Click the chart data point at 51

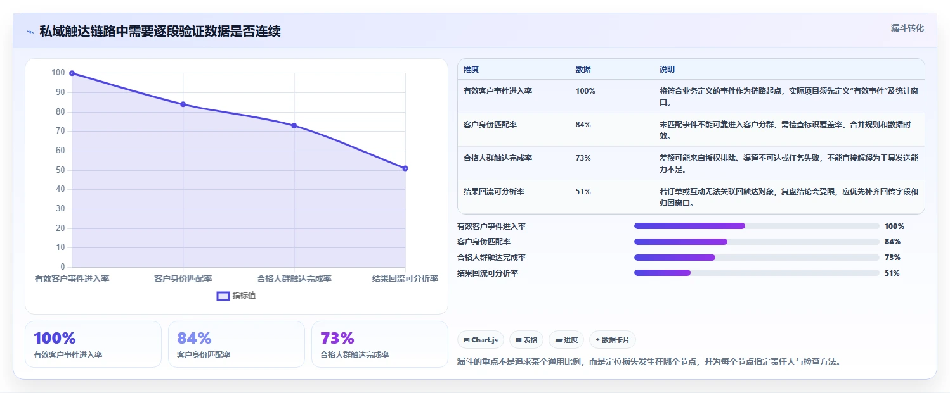(x=405, y=168)
